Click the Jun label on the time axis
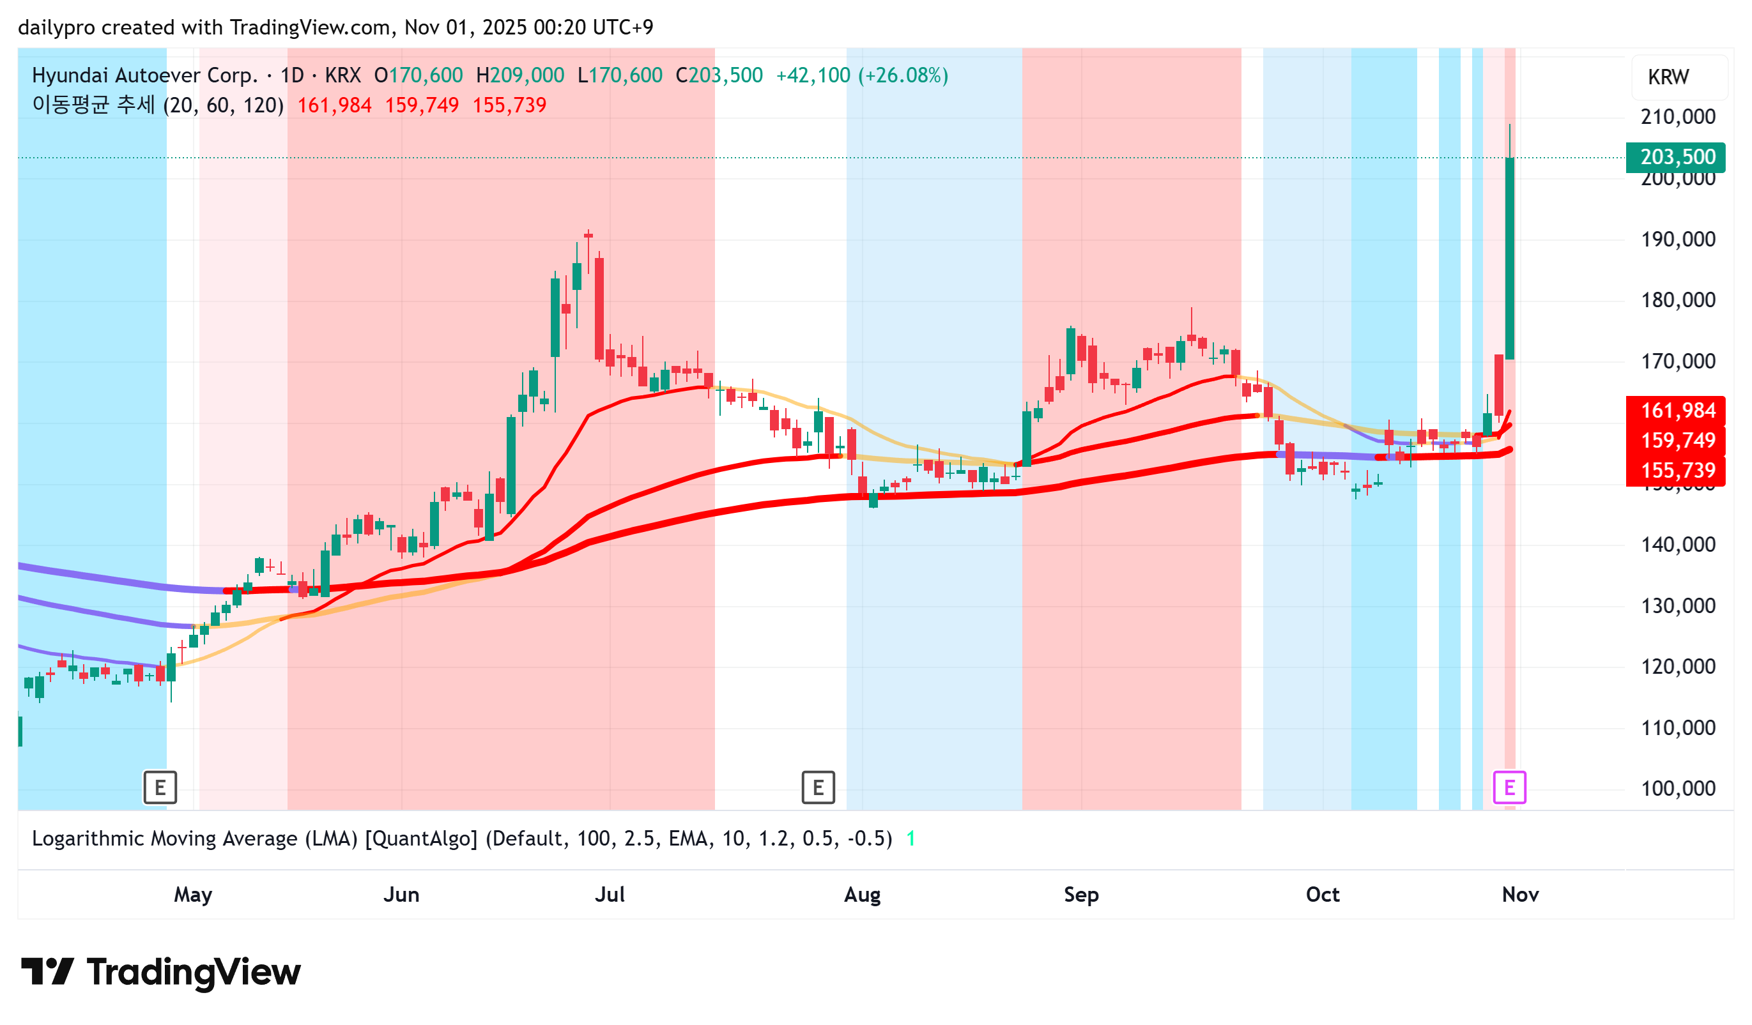 click(x=401, y=894)
